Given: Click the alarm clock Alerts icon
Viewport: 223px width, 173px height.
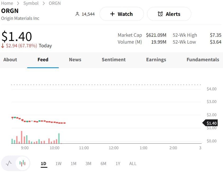Looking at the screenshot, I should [160, 14].
